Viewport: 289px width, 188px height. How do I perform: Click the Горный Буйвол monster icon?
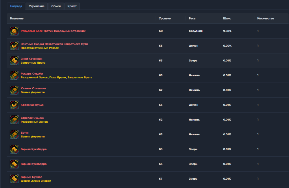click(14, 178)
